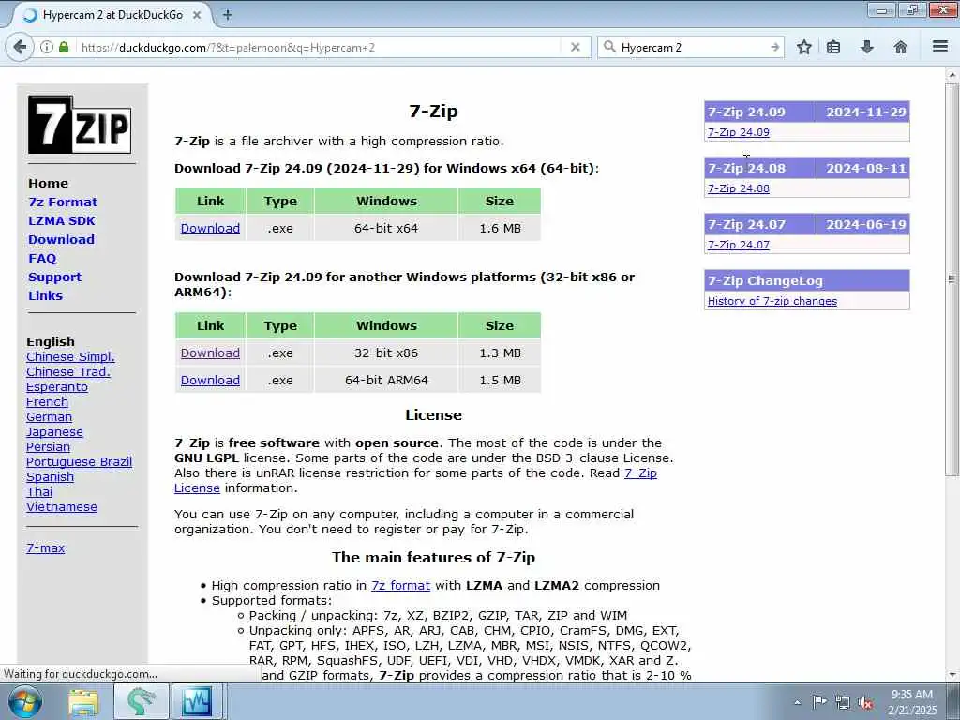This screenshot has height=720, width=960.
Task: Switch language to Thai
Action: [x=39, y=492]
